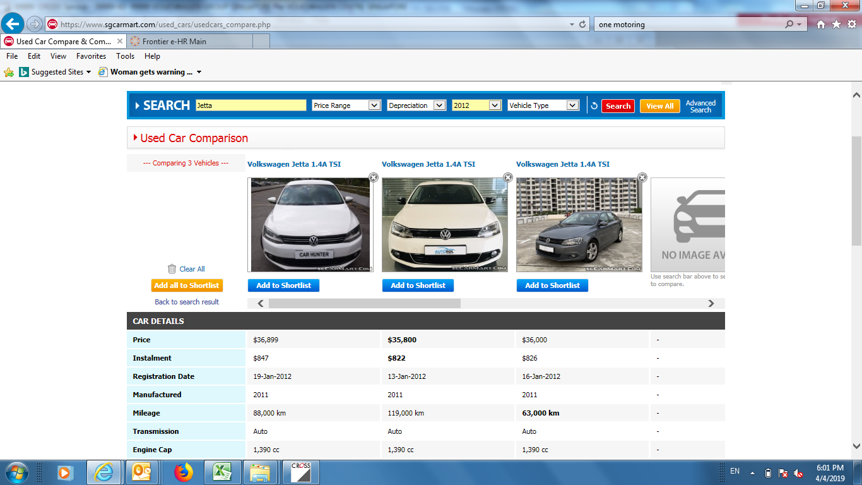Click the Jetta search text field

pos(251,105)
